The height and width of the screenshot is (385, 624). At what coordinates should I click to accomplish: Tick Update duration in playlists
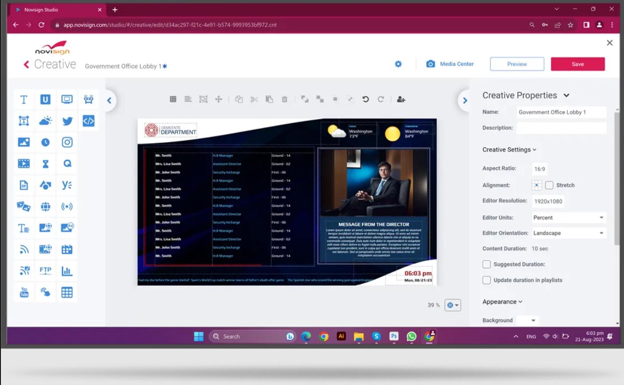(x=487, y=280)
